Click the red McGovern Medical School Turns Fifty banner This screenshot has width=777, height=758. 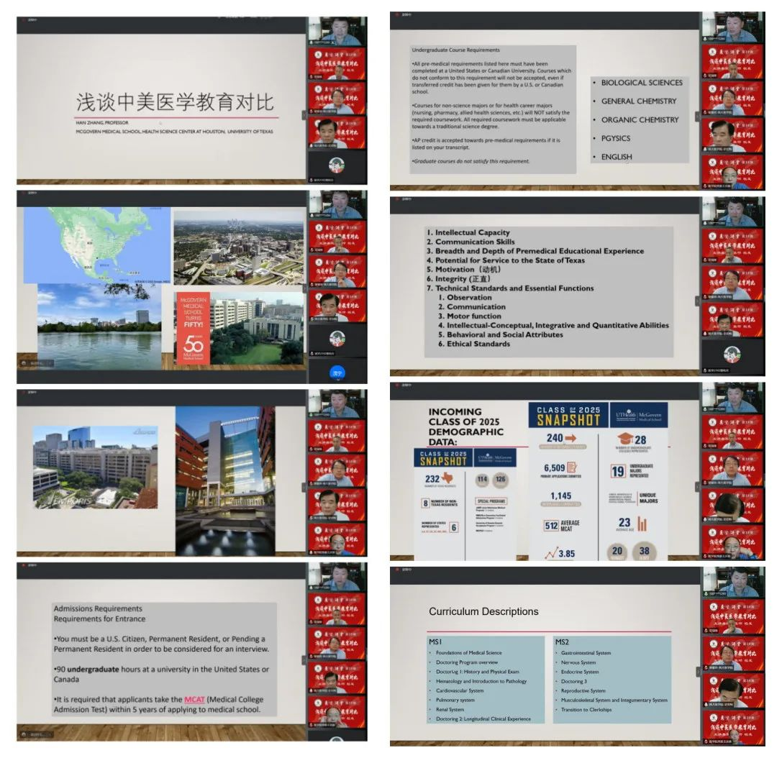pyautogui.click(x=193, y=327)
